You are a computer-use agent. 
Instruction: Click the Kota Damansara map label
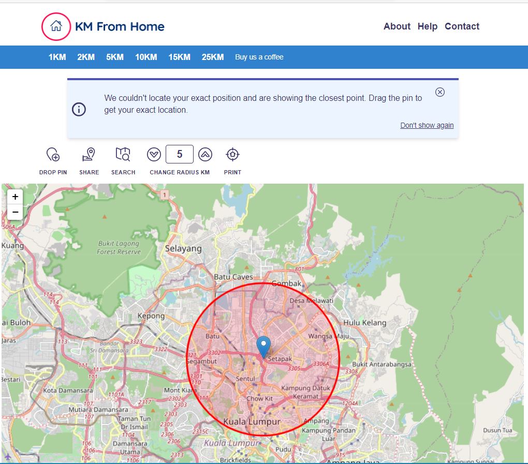68,391
